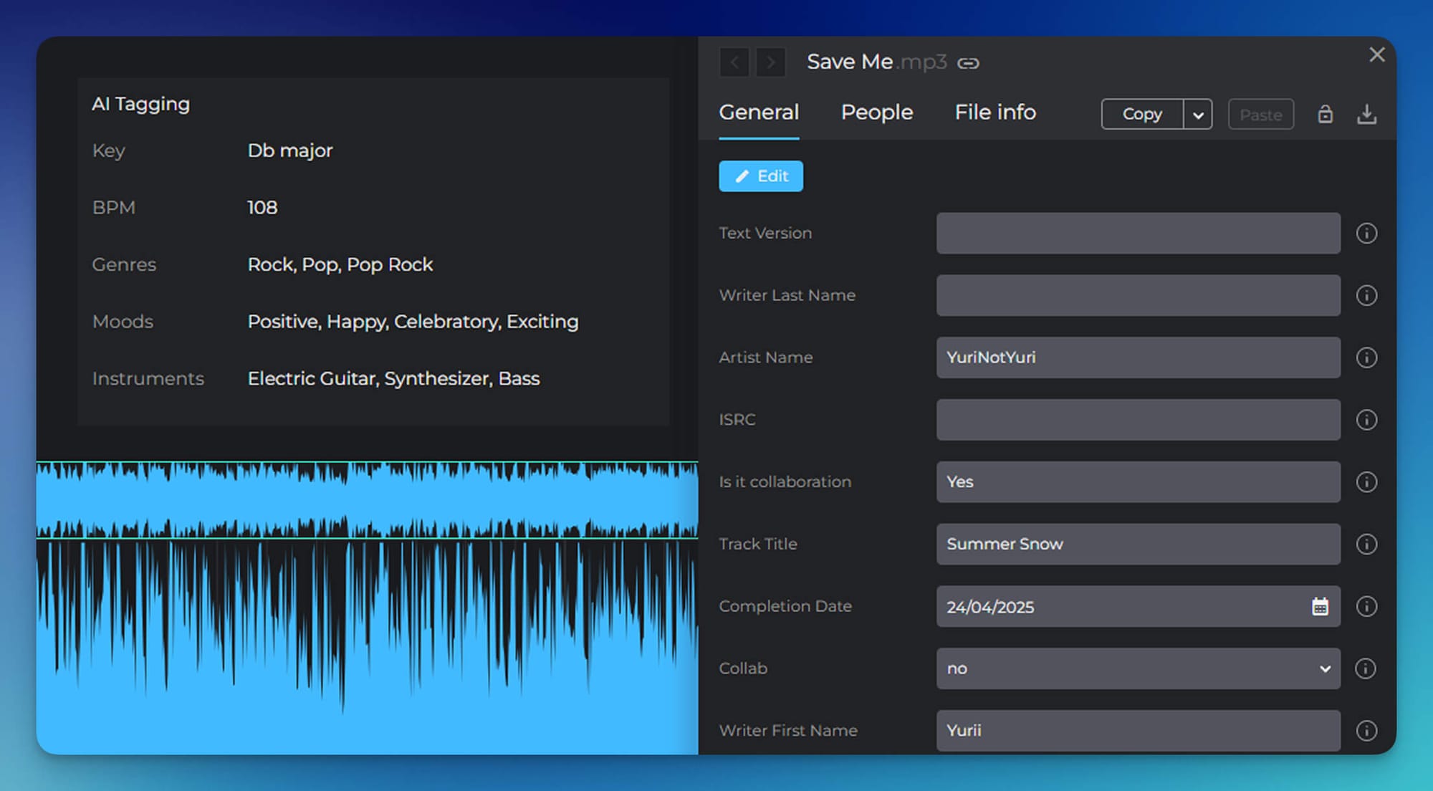Image resolution: width=1433 pixels, height=791 pixels.
Task: Click the info icon next to Track Title
Action: (x=1366, y=544)
